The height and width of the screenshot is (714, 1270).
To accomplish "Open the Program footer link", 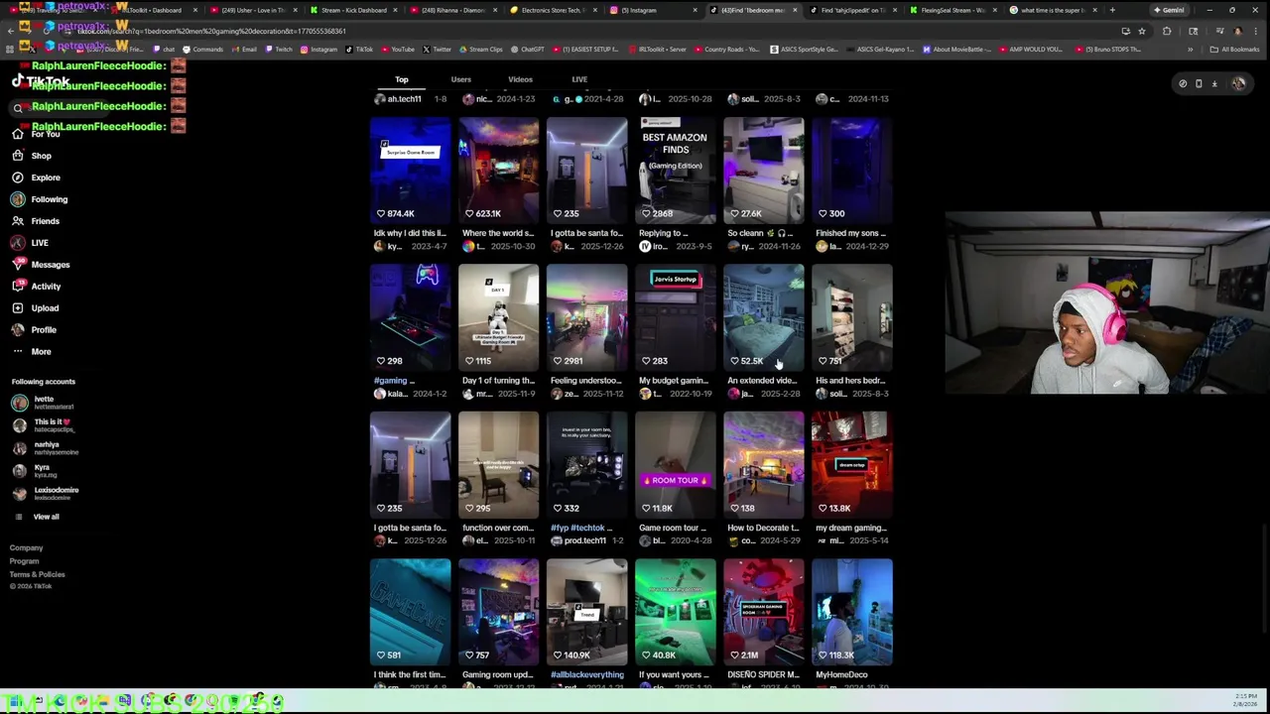I will pyautogui.click(x=25, y=561).
